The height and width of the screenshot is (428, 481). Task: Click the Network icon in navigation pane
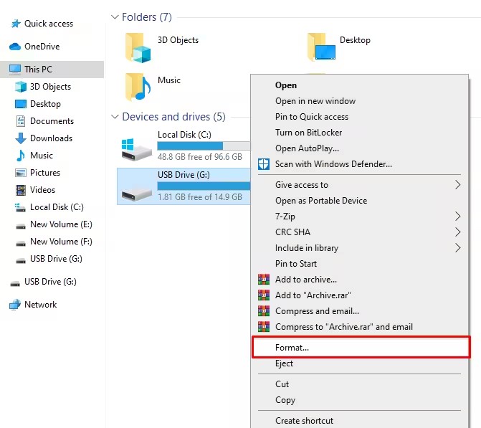pyautogui.click(x=14, y=305)
